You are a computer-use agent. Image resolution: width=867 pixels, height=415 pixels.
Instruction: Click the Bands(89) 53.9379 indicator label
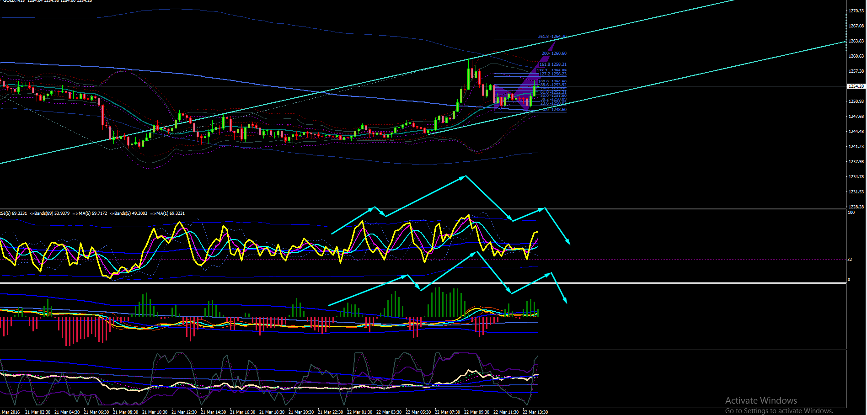tap(50, 213)
